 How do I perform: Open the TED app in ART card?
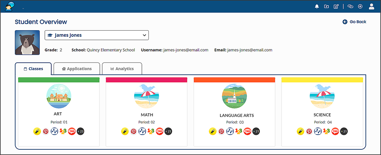72,132
